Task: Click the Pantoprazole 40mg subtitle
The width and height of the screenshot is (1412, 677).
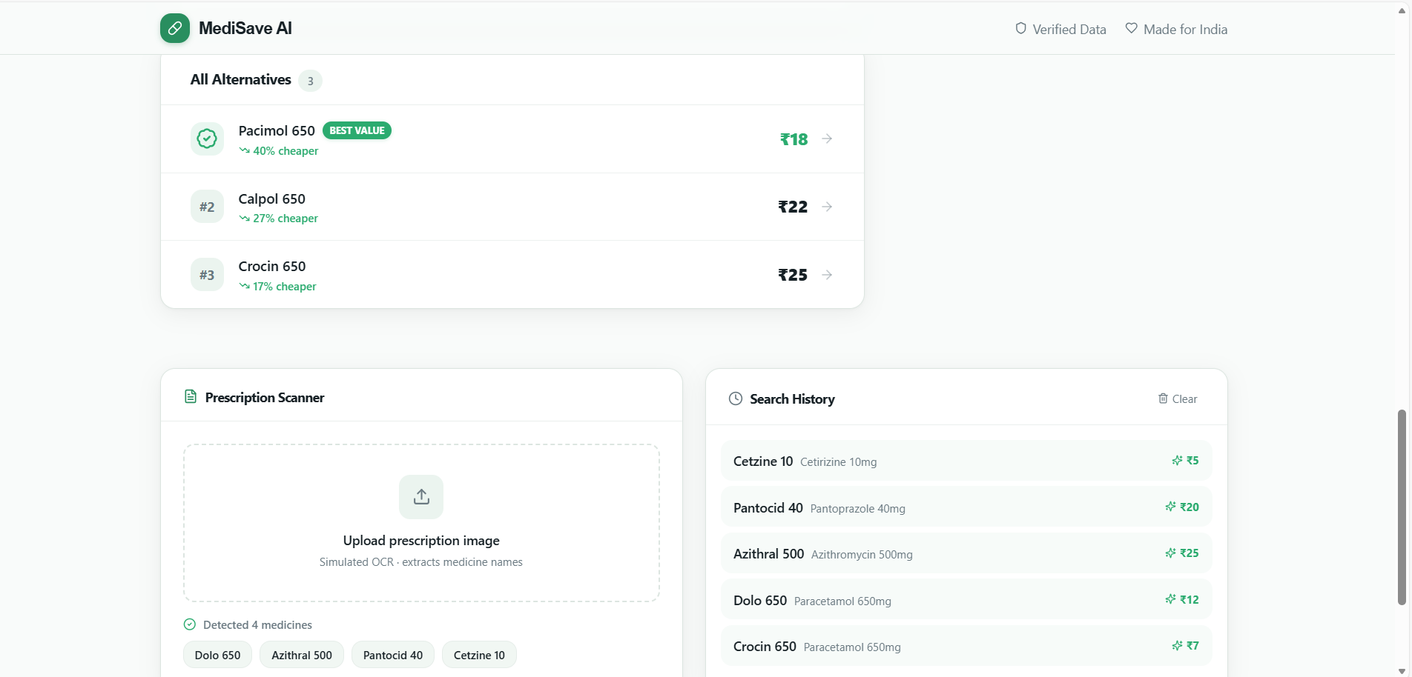Action: [858, 509]
